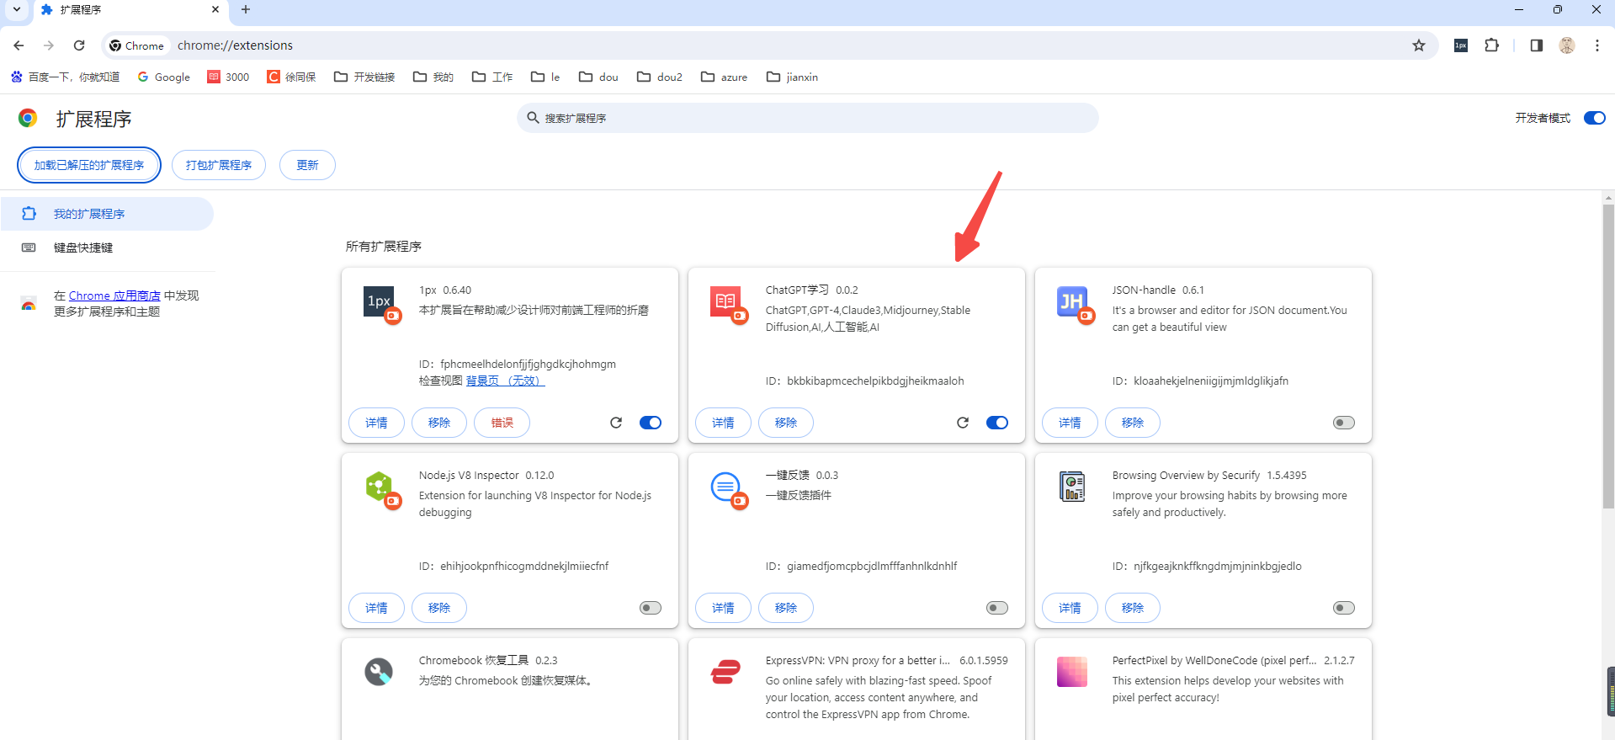Click the Node.js V8 Inspector icon
The width and height of the screenshot is (1615, 740).
[380, 488]
